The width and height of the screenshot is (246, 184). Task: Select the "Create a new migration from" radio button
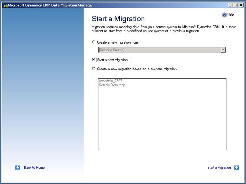[94, 42]
